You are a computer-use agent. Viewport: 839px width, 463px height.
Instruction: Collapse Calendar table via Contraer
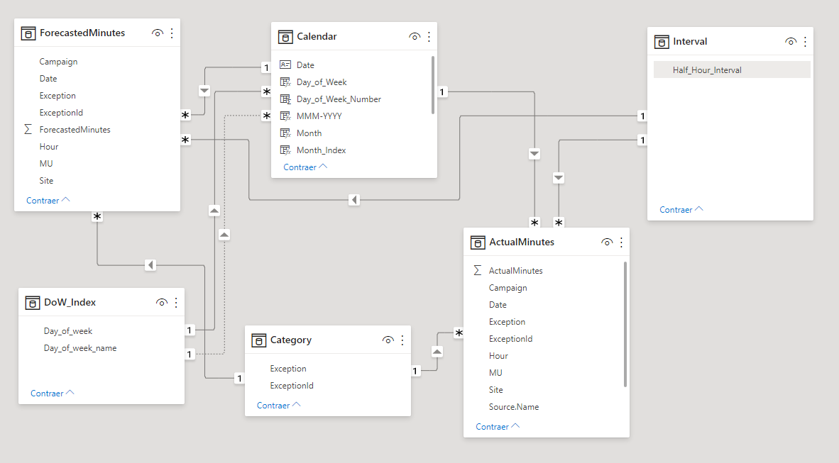point(305,167)
